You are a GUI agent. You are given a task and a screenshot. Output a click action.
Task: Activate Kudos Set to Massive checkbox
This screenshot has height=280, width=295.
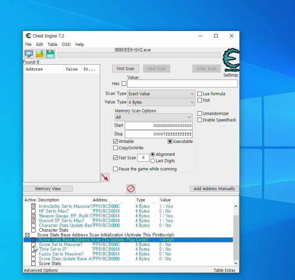(33, 254)
